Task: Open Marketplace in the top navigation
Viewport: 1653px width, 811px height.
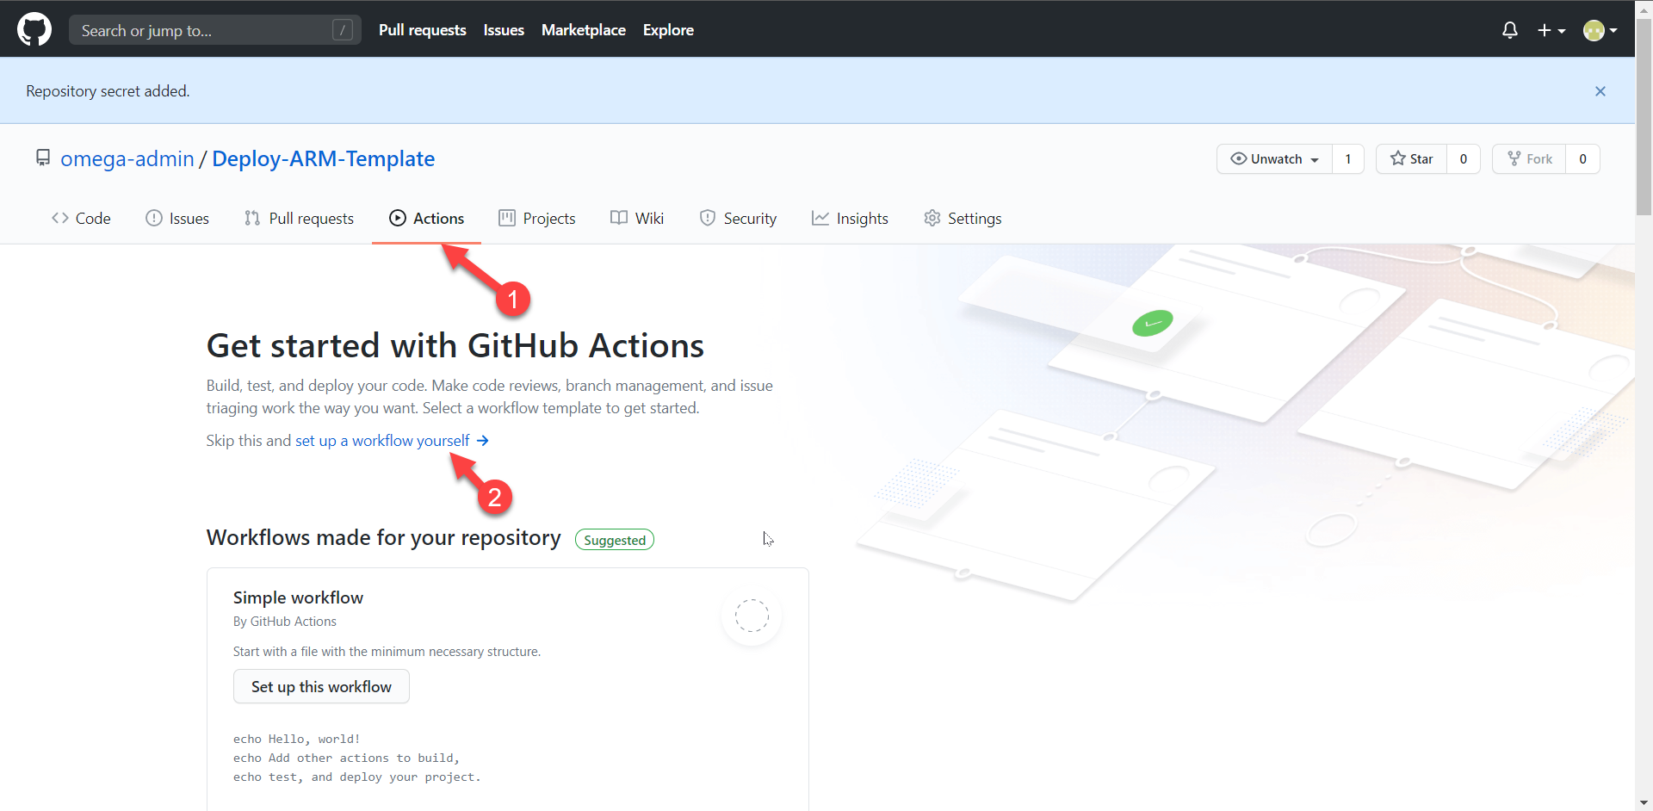Action: [584, 30]
